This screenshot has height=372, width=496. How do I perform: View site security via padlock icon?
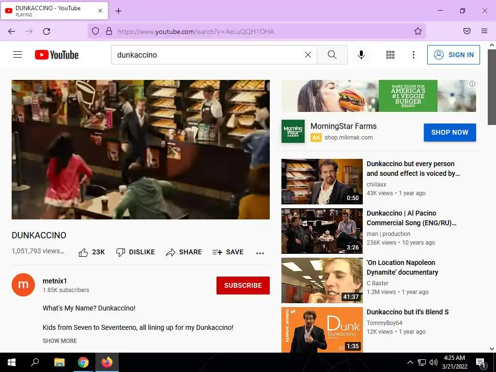109,31
